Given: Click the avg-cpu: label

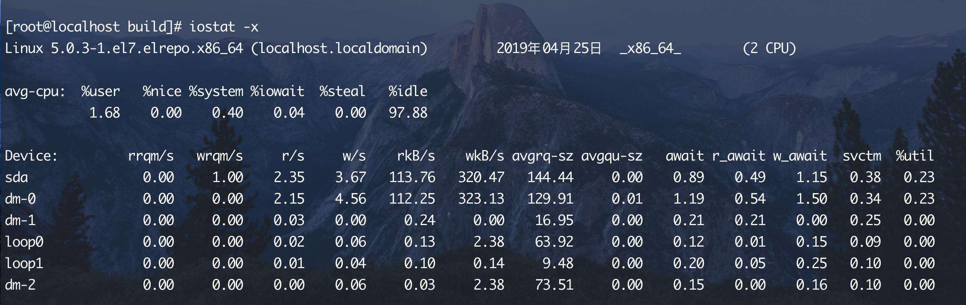Looking at the screenshot, I should click(35, 92).
